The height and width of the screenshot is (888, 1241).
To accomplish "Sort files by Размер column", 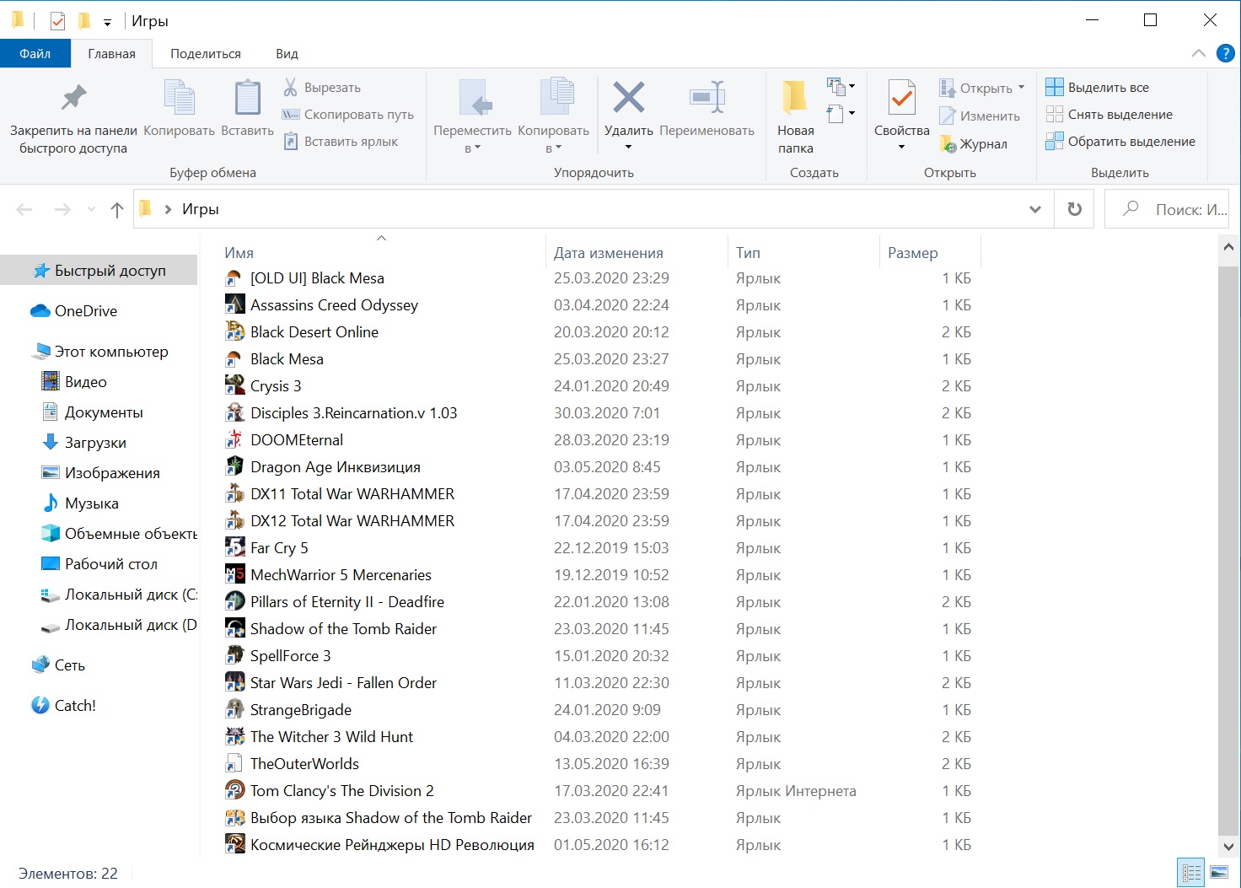I will [912, 253].
